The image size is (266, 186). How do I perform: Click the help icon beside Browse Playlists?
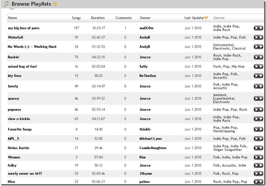(55, 4)
